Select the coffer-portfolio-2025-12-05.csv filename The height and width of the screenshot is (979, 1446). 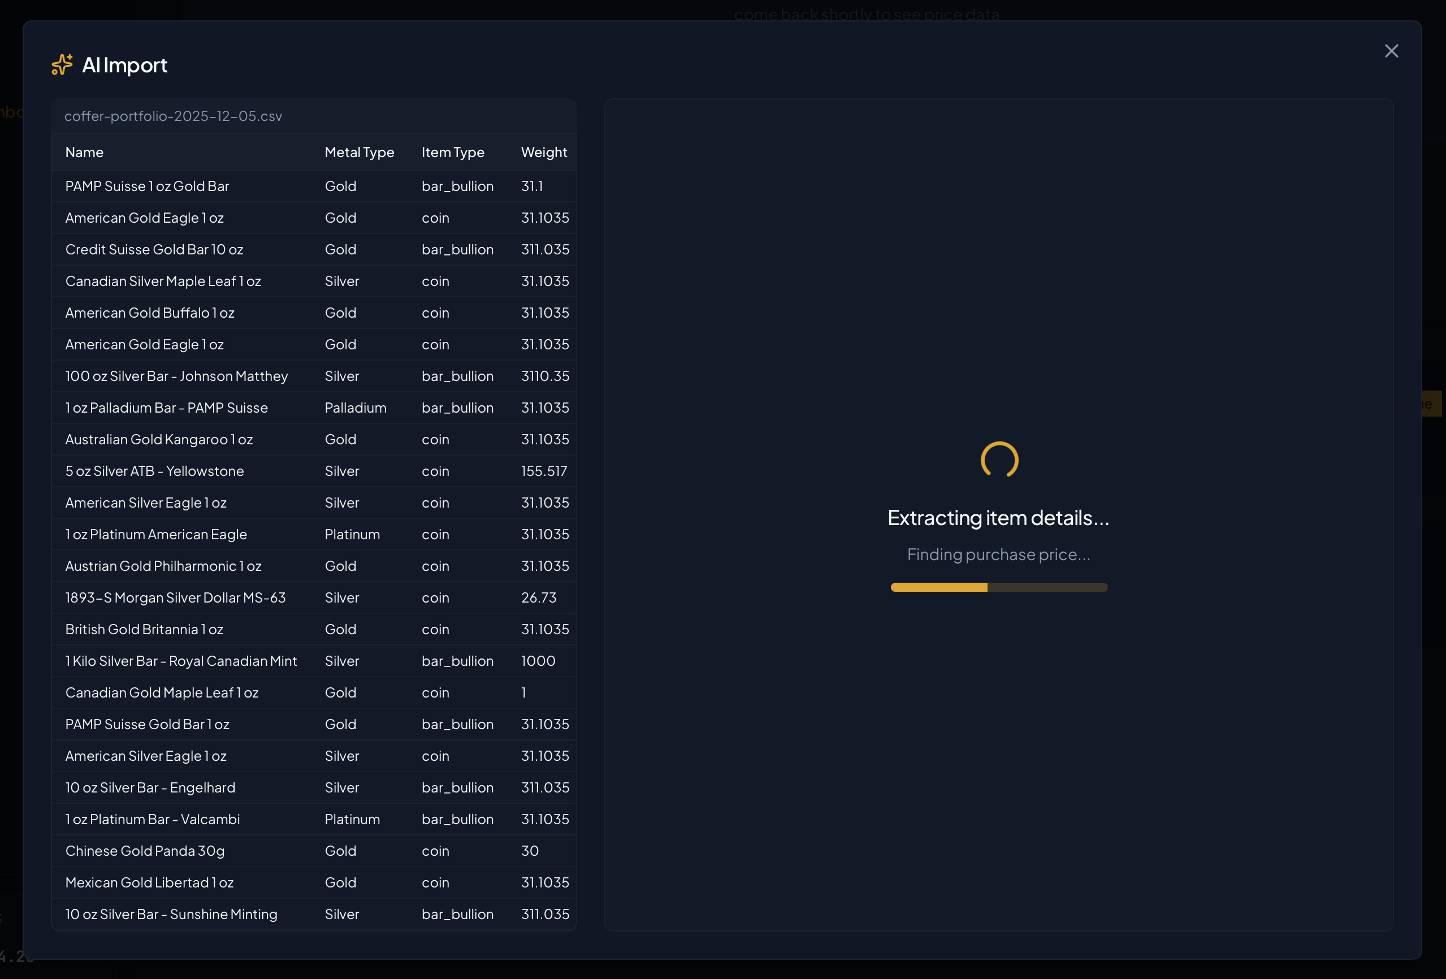click(173, 116)
